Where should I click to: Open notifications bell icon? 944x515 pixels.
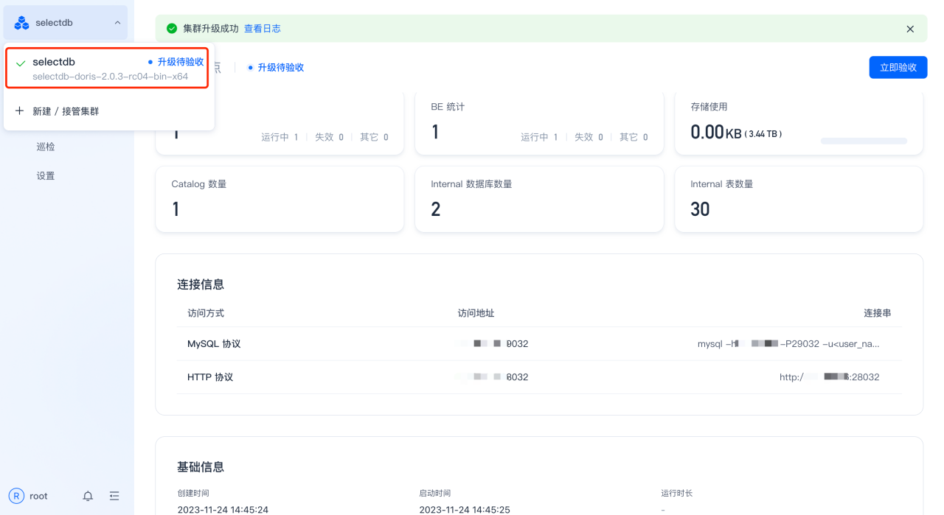coord(88,496)
